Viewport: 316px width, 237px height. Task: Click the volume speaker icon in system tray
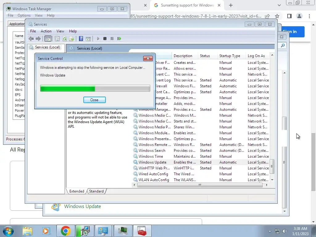click(x=285, y=231)
